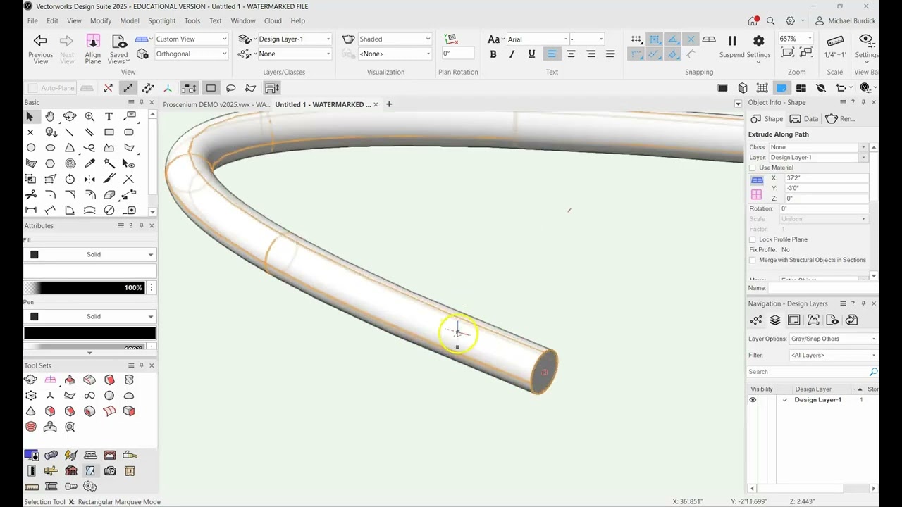
Task: Open Saved Views button
Action: 118,49
